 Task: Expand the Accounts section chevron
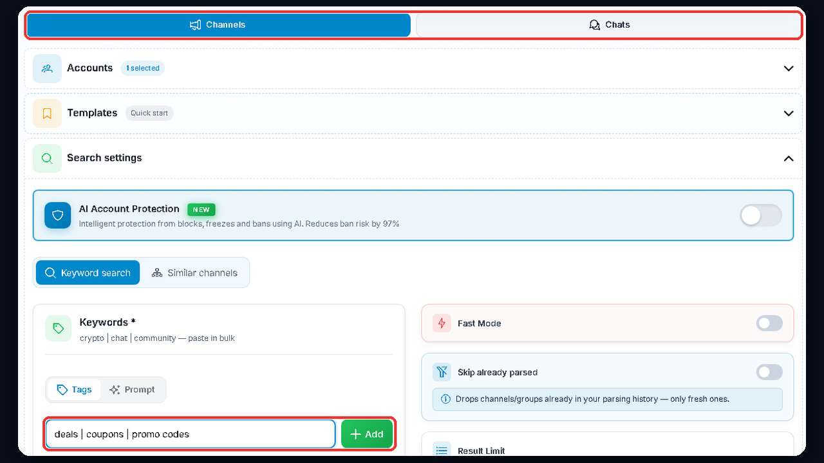coord(789,68)
